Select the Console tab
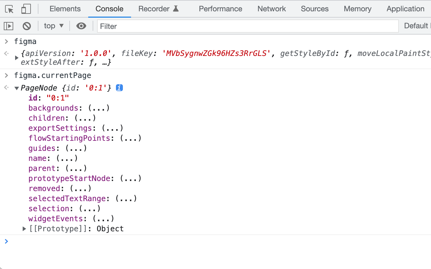 coord(109,9)
